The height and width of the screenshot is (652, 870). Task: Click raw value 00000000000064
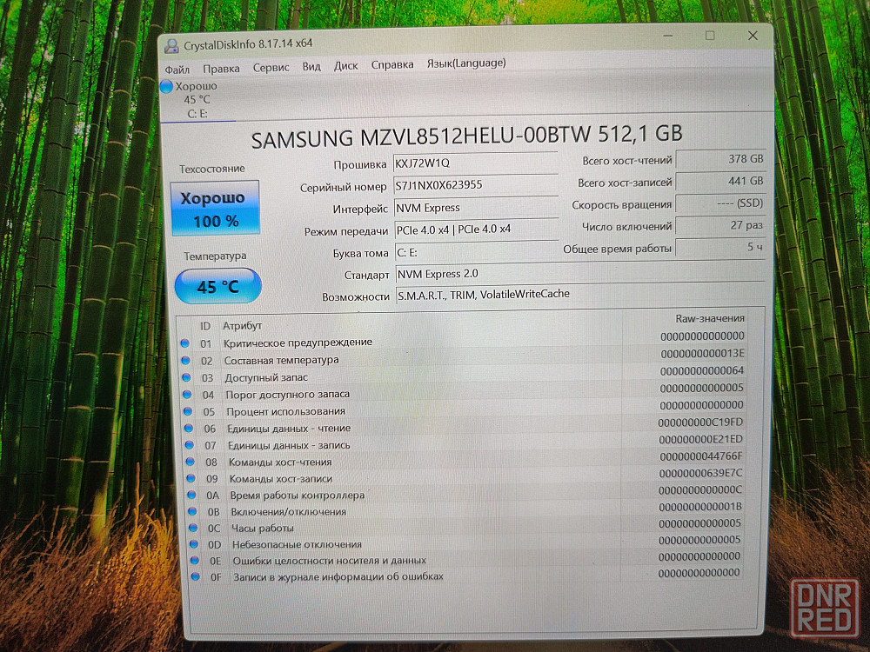(x=702, y=371)
